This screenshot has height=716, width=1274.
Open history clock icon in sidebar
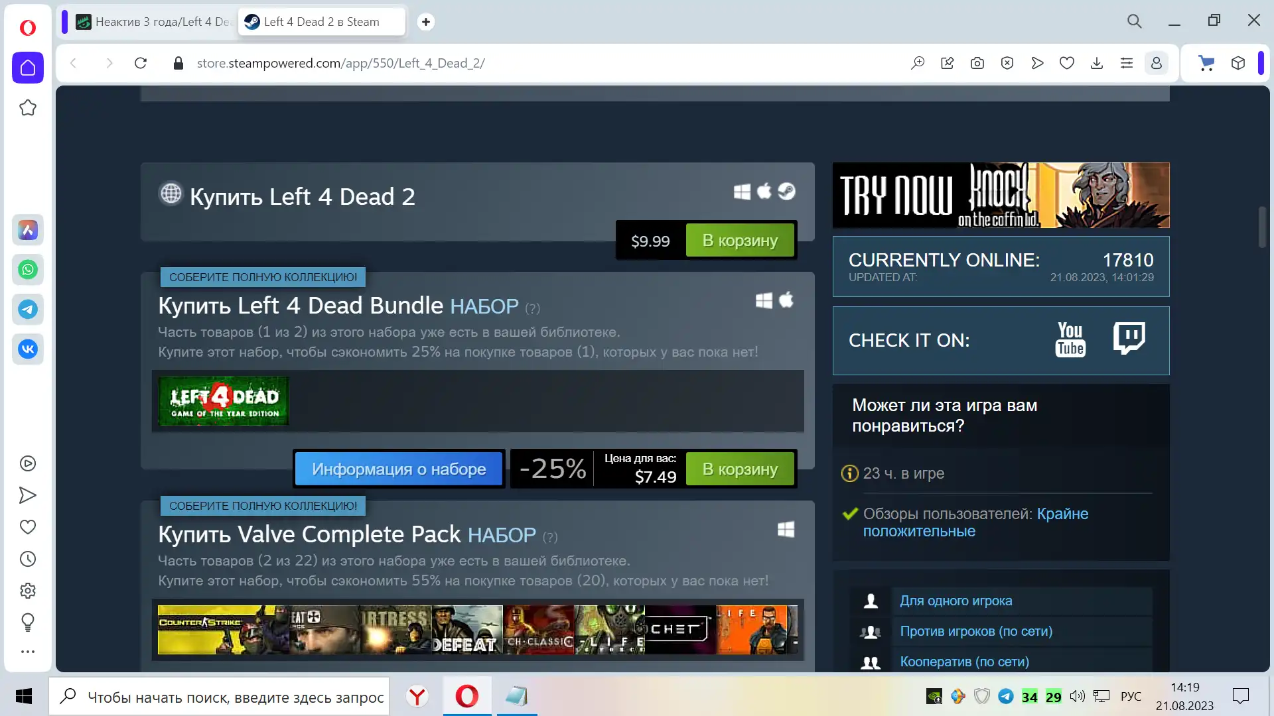coord(28,559)
